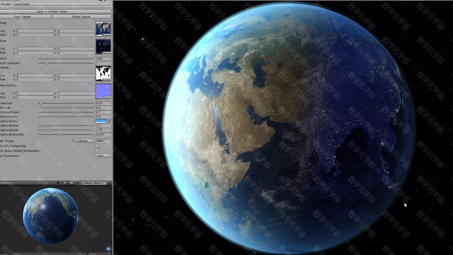Open the Render Queue 'From Shader' dropdown
This screenshot has width=453, height=255.
click(x=82, y=141)
